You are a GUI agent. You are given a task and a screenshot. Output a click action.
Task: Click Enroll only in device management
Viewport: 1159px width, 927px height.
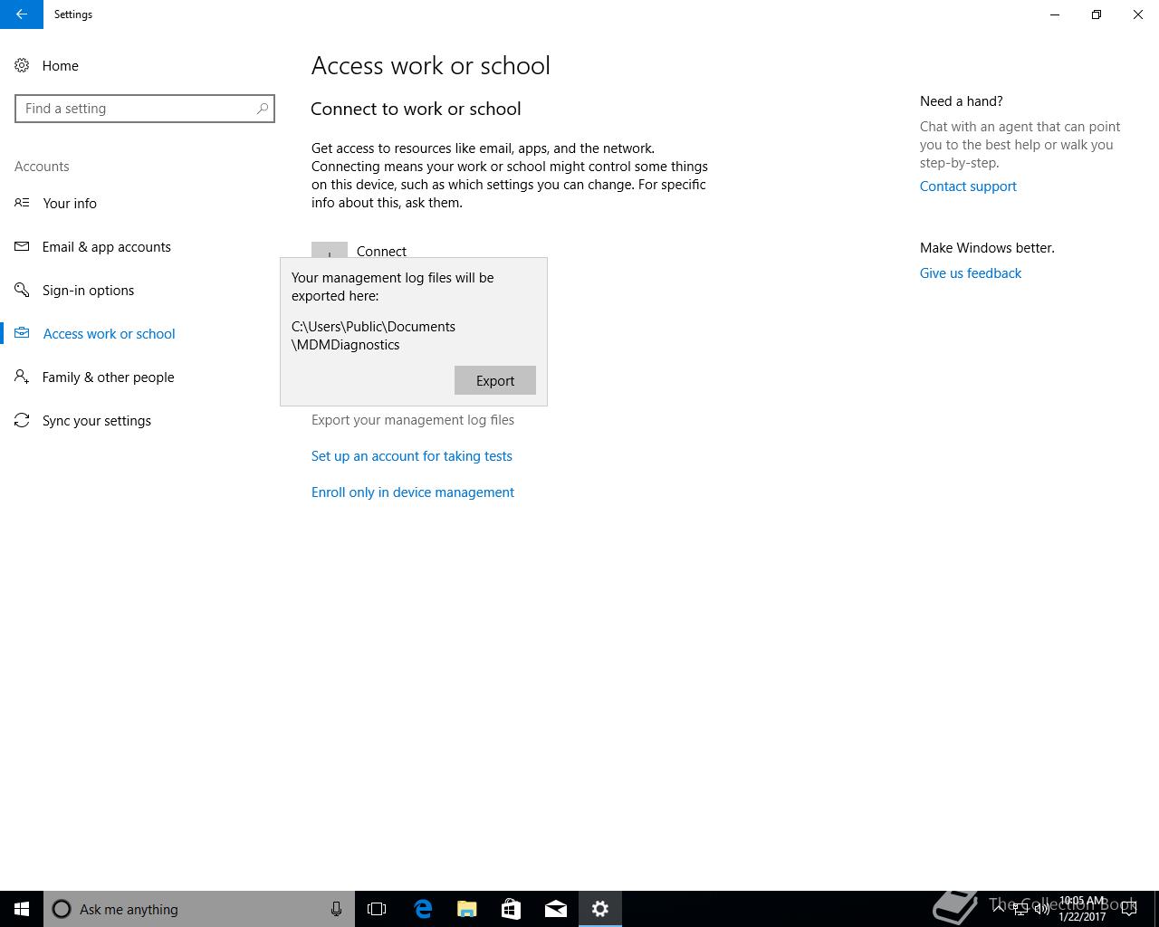click(x=413, y=492)
